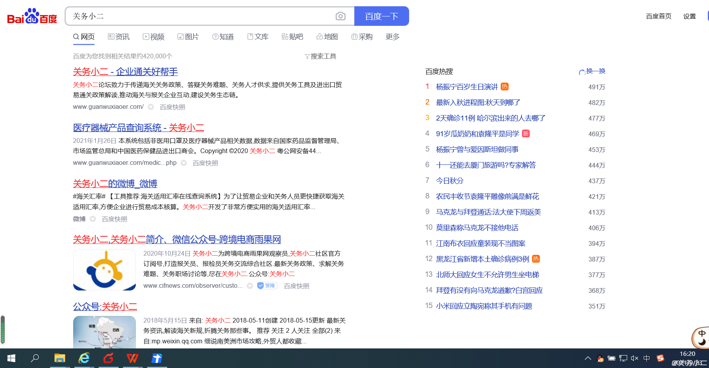The image size is (709, 368).
Task: Open the 文库 tab
Action: point(258,37)
